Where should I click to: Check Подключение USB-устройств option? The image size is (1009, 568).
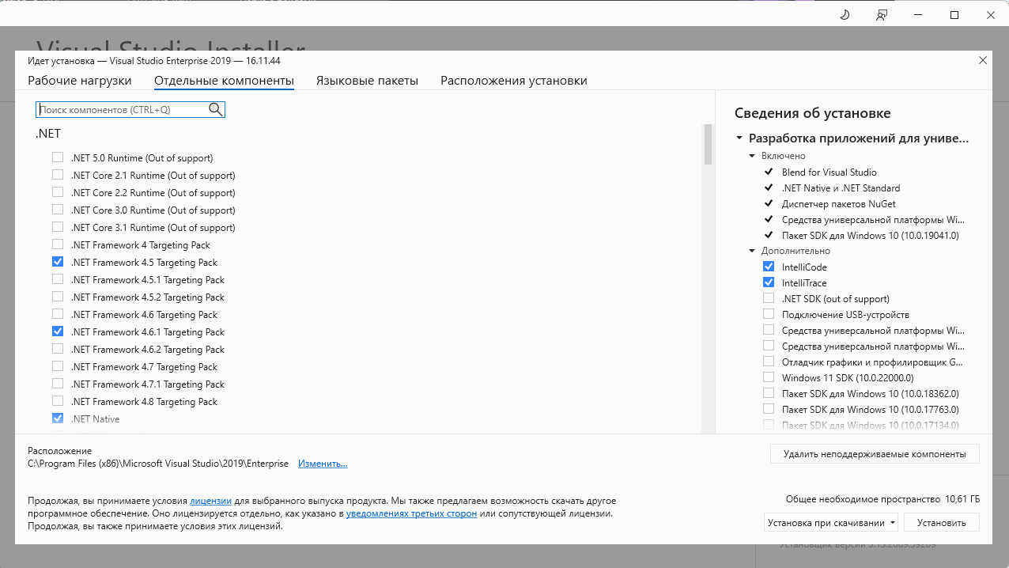[769, 314]
